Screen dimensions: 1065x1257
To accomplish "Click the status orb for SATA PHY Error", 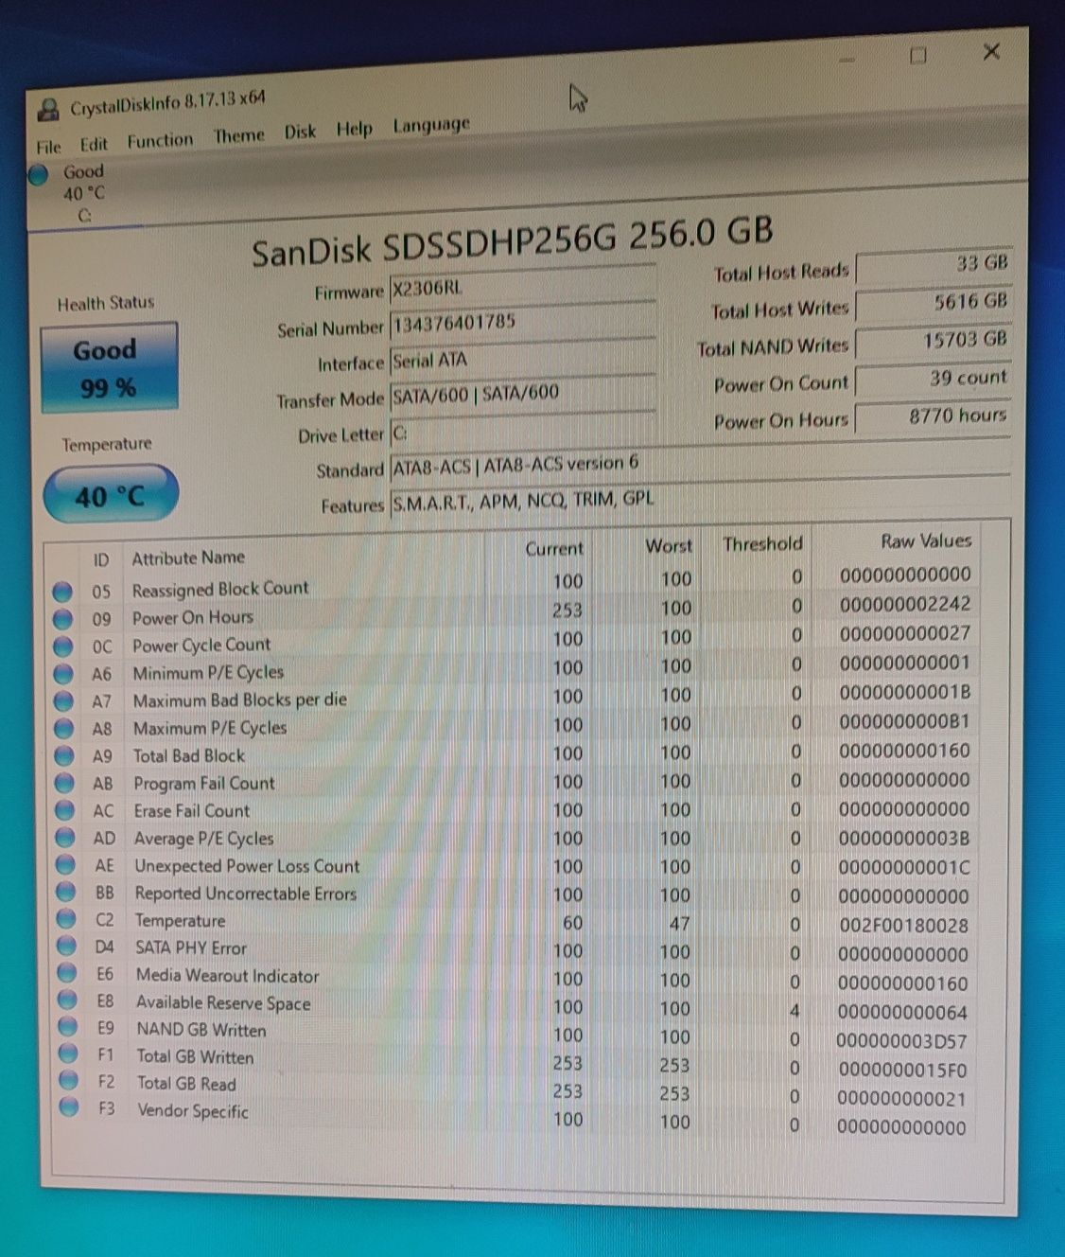I will (x=66, y=947).
